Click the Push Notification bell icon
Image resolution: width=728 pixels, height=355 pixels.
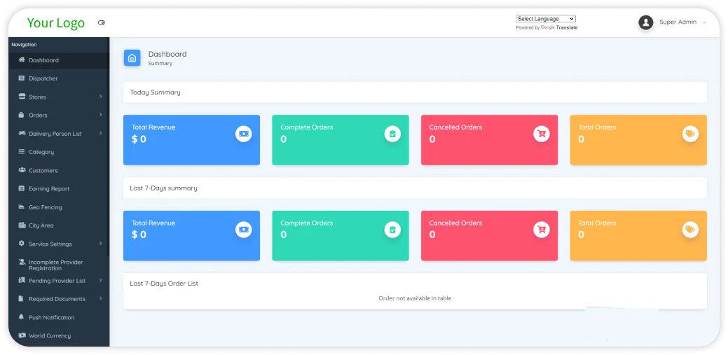coord(21,317)
